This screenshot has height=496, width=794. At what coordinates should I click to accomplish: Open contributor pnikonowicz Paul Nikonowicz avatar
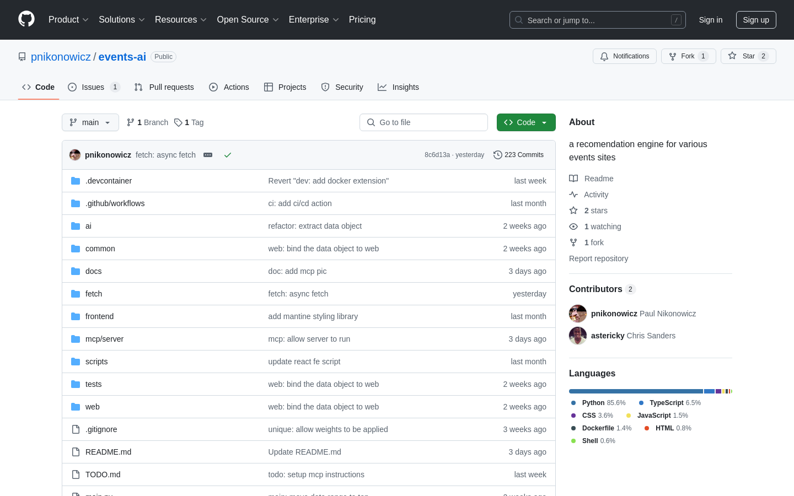[x=578, y=314]
